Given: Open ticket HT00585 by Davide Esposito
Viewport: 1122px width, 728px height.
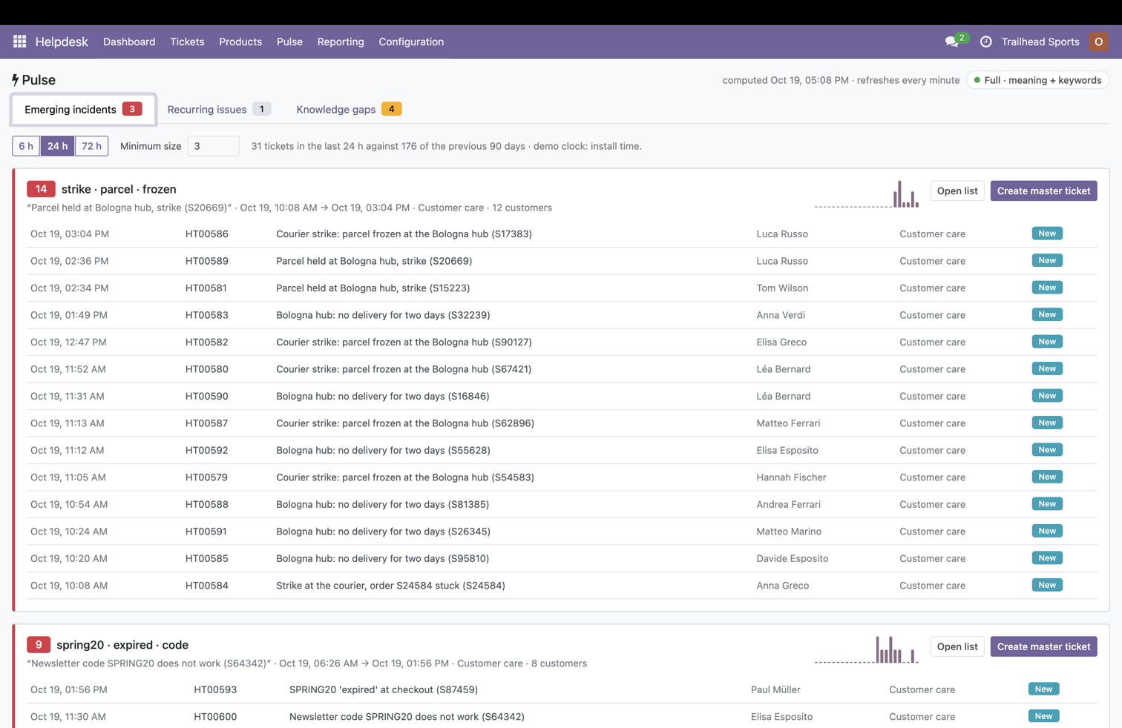Looking at the screenshot, I should coord(562,558).
